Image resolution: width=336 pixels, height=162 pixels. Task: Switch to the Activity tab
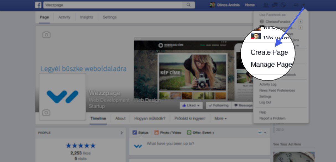64,17
